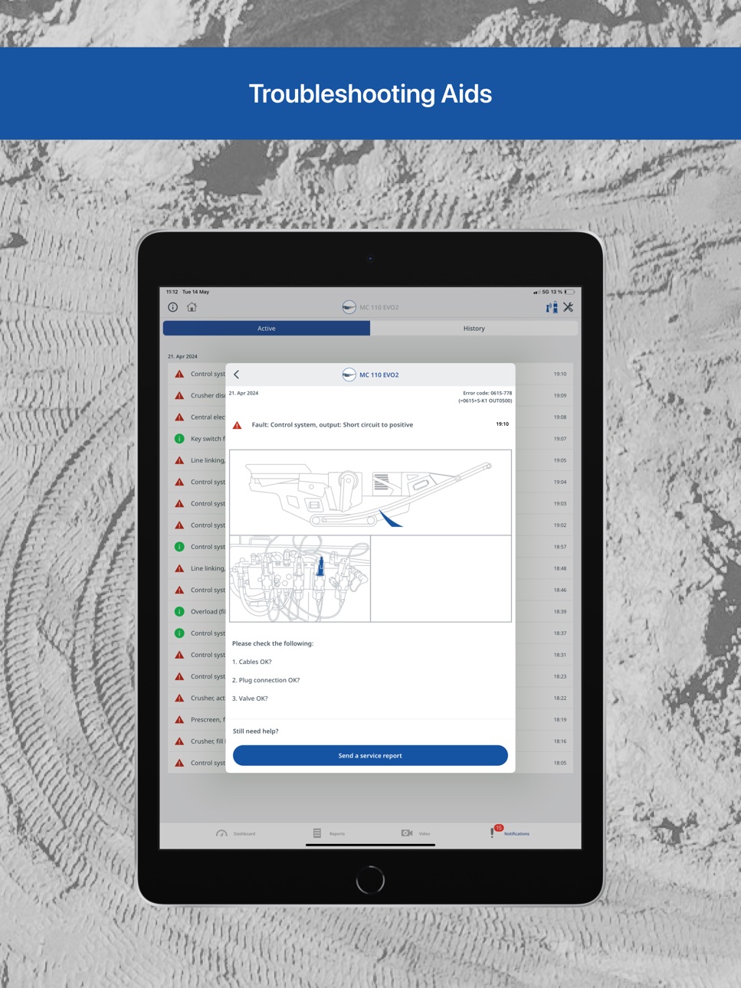Open the machine overview diagram

tap(370, 492)
